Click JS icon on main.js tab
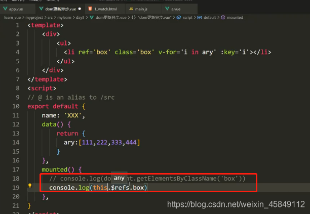 pos(131,9)
